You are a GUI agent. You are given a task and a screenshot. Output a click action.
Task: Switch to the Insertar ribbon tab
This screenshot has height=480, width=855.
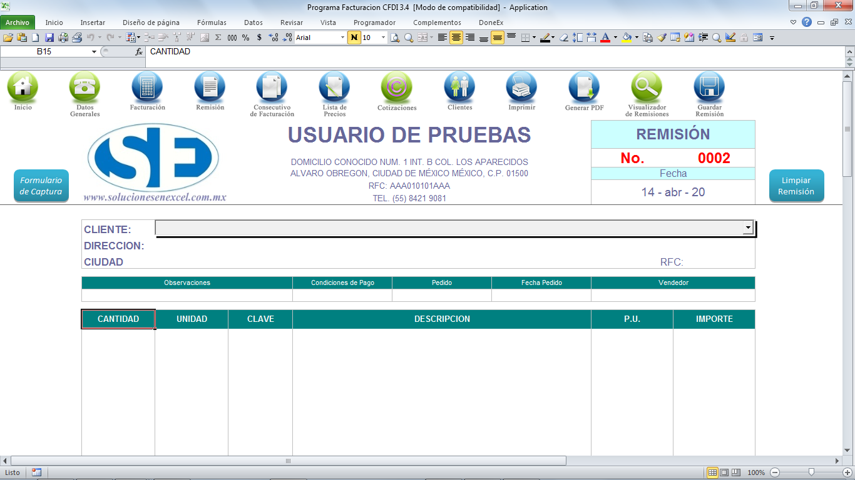(93, 22)
